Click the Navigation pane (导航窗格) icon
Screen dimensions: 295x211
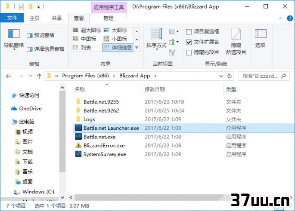(x=13, y=34)
